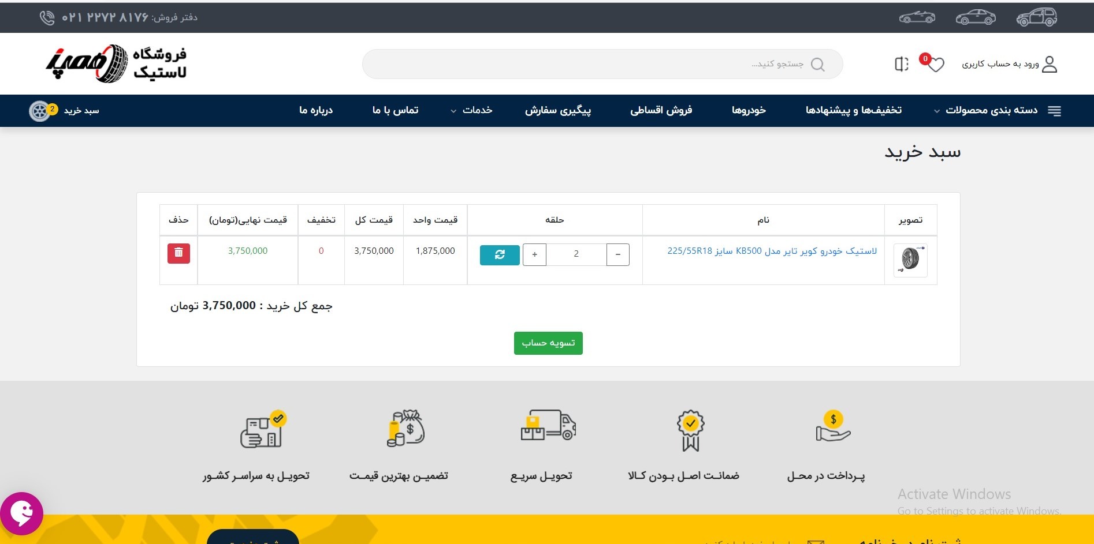Open the Kavir tire KB500 product link
Viewport: 1094px width, 544px height.
pos(772,251)
